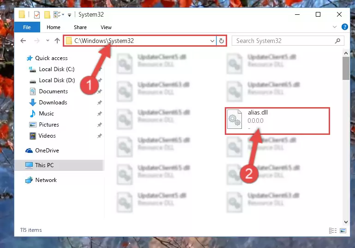Screen dimensions: 355x248
Task: Click the folder icon in the title bar
Action: 22,14
